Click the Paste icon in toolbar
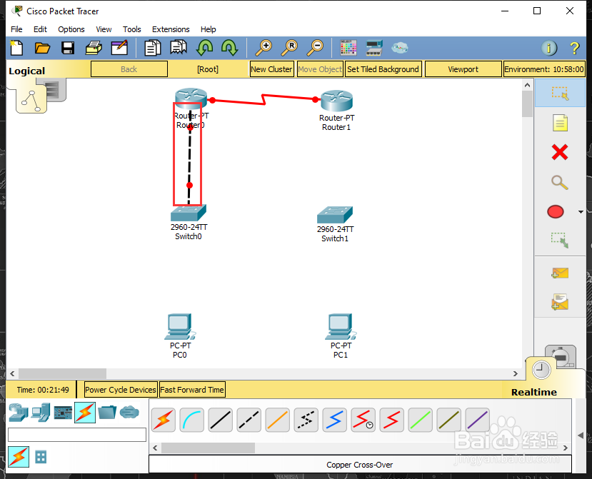Viewport: 592px width, 479px height. point(179,48)
